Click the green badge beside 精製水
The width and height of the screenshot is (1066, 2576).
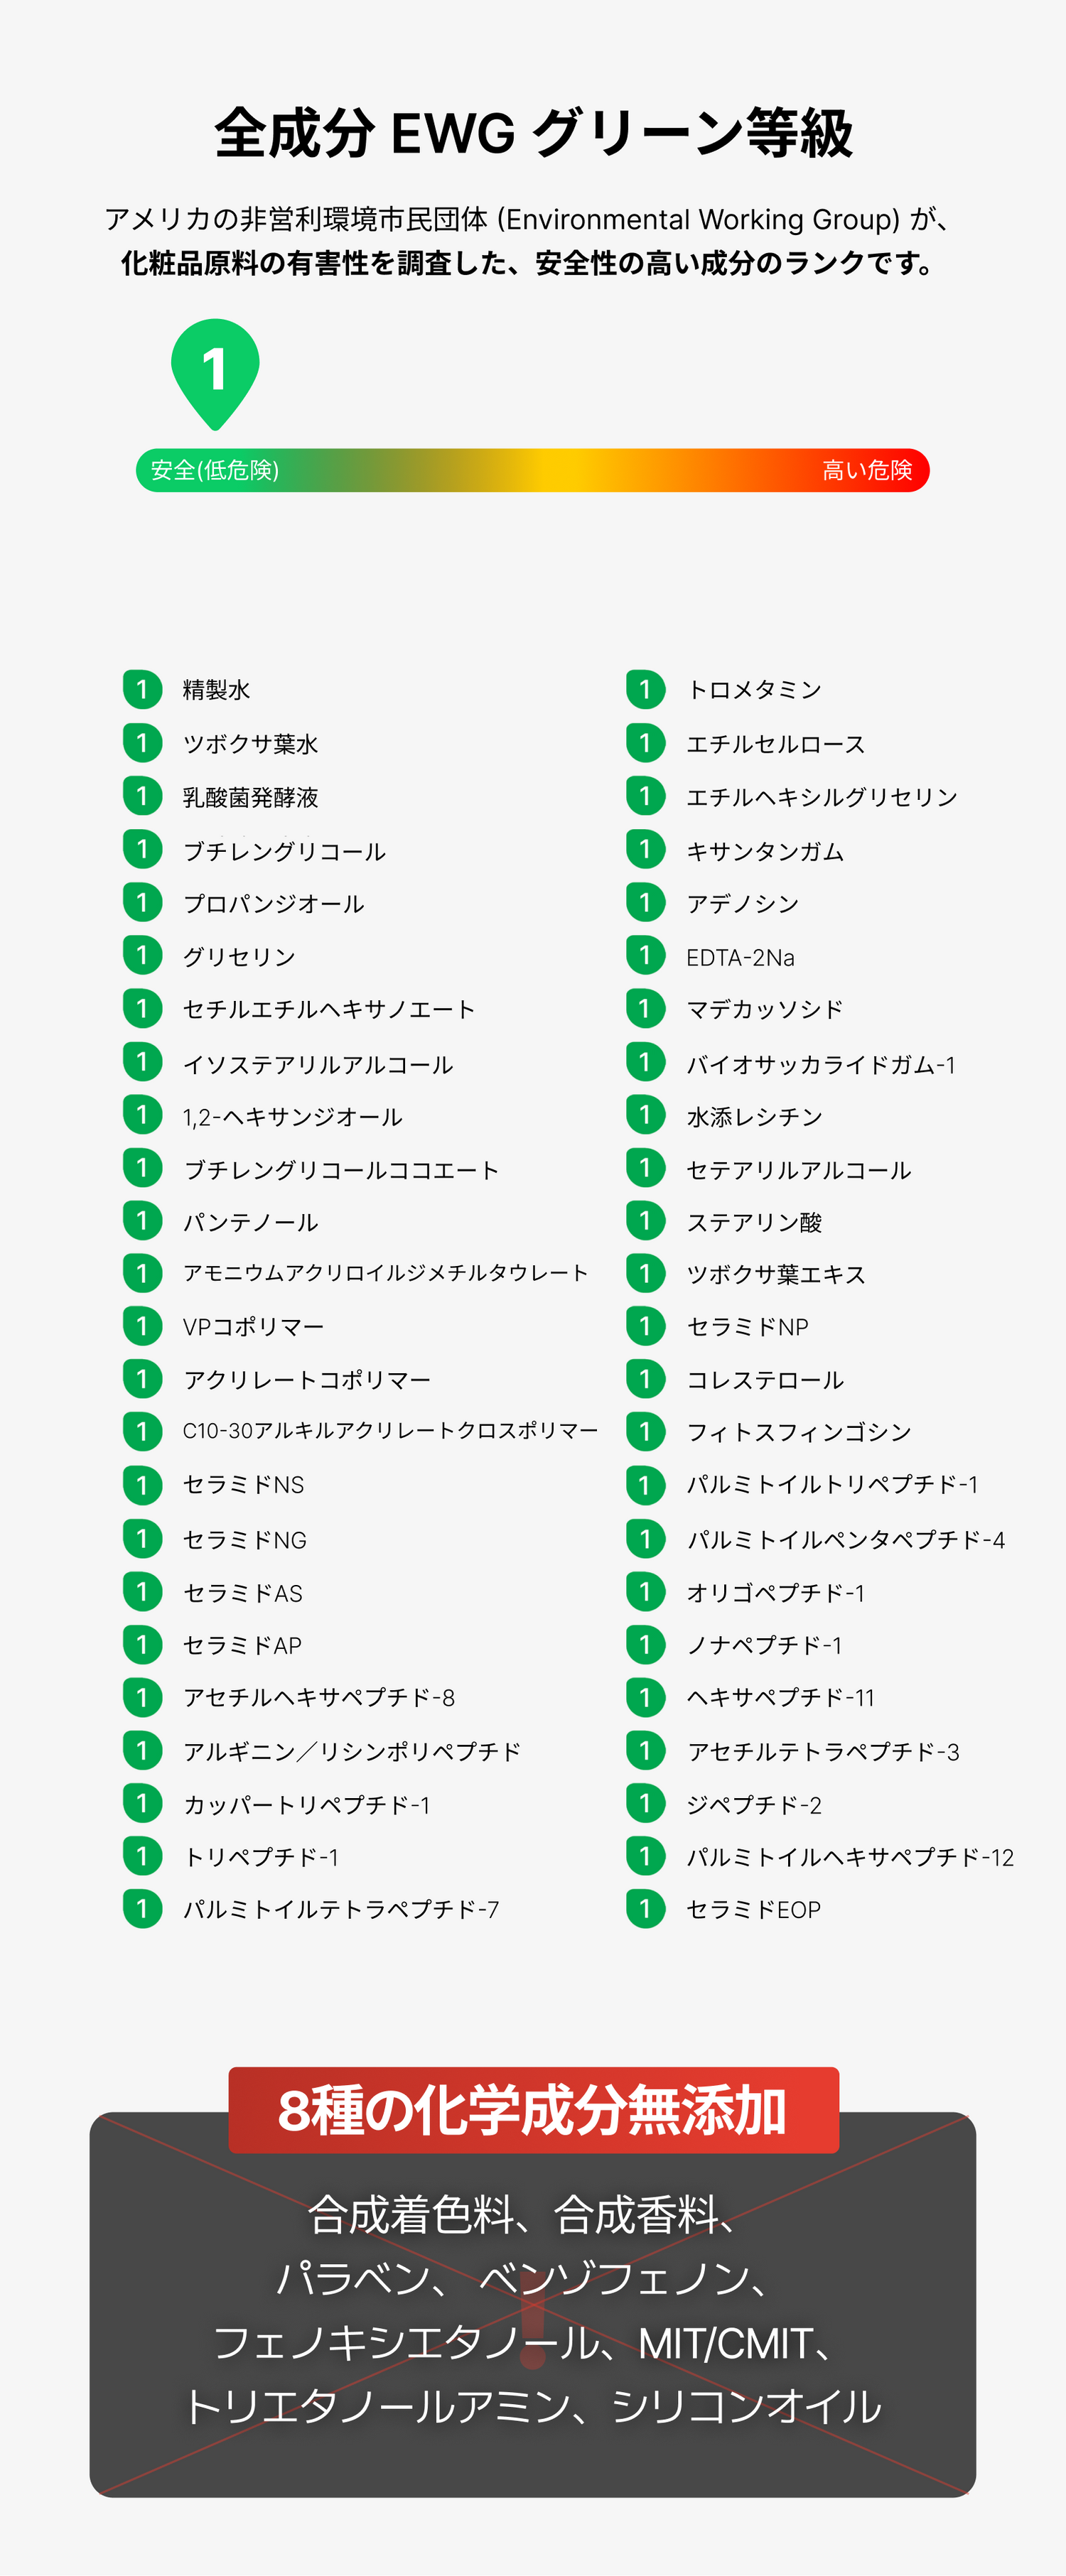coord(142,689)
